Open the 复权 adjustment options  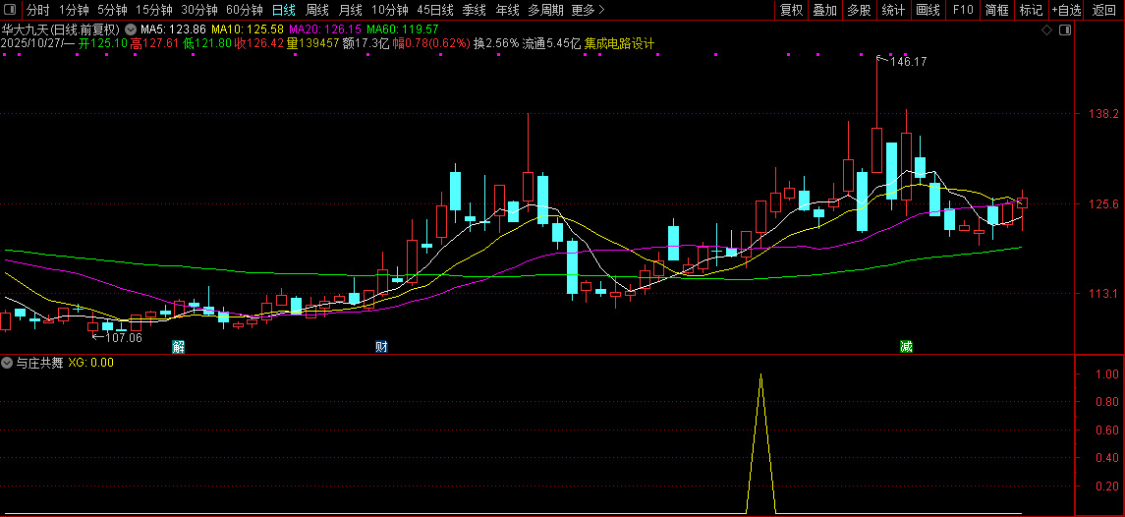click(791, 10)
